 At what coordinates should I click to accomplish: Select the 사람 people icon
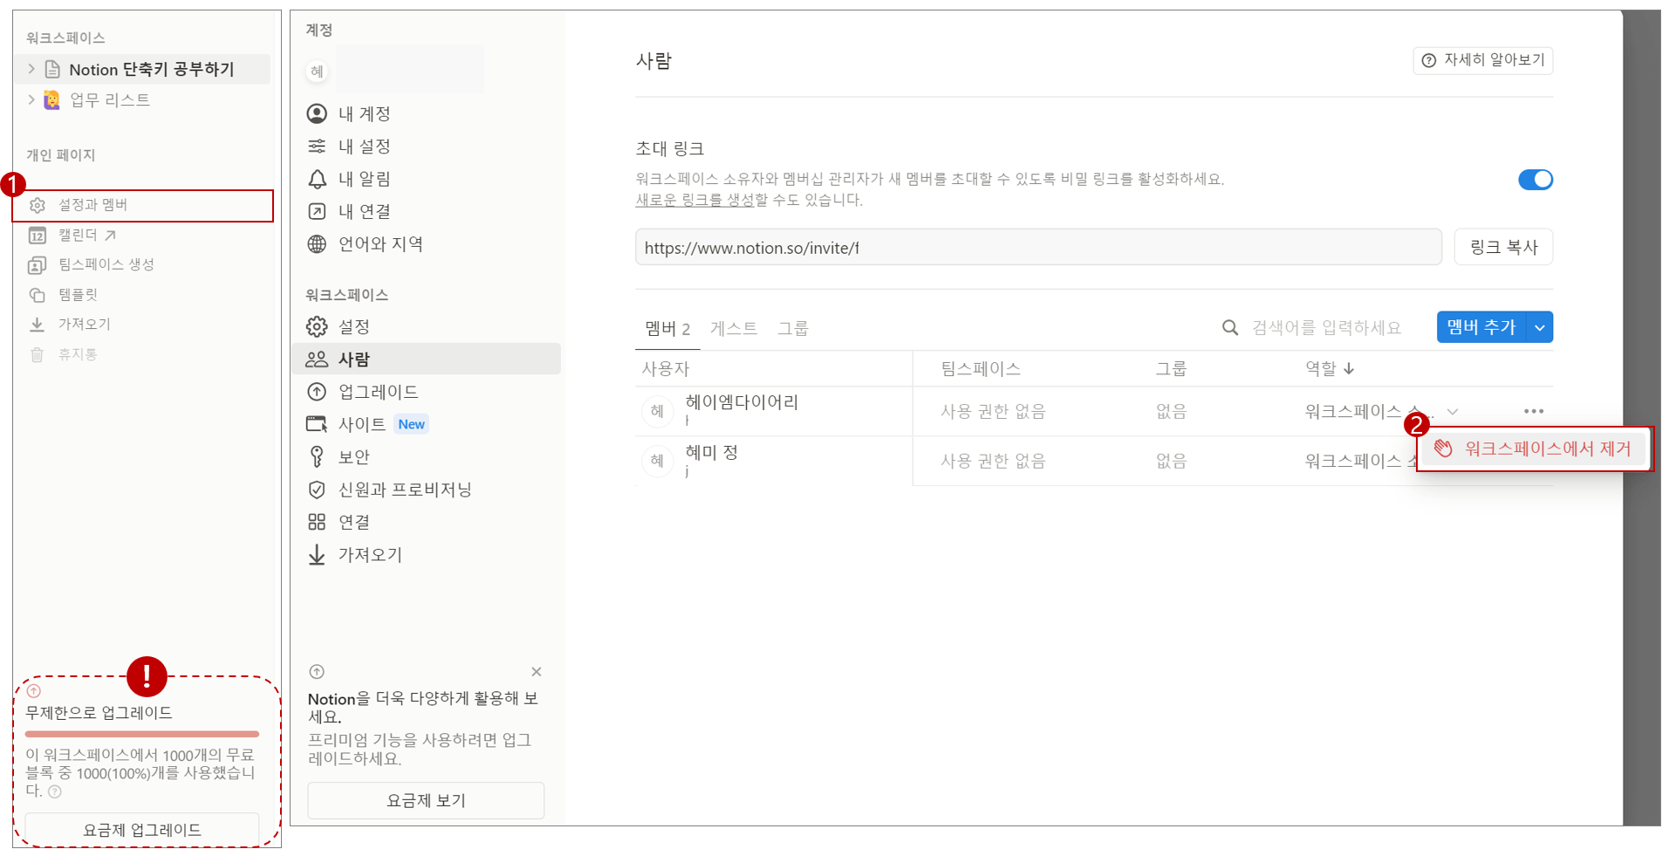317,359
